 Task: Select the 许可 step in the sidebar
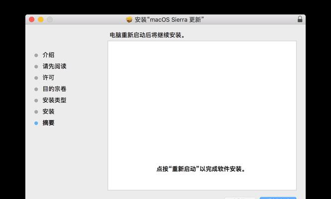(x=48, y=78)
